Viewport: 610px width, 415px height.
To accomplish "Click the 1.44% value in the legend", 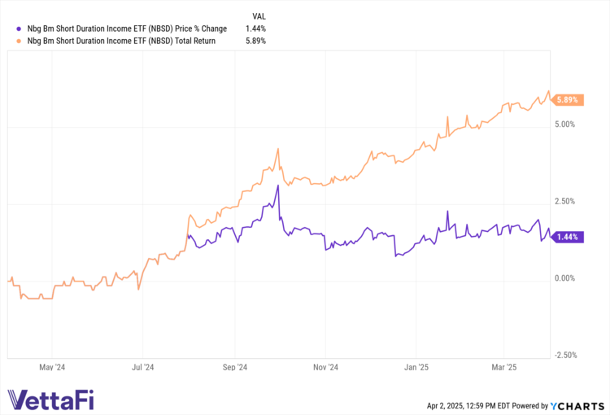I will 255,27.
